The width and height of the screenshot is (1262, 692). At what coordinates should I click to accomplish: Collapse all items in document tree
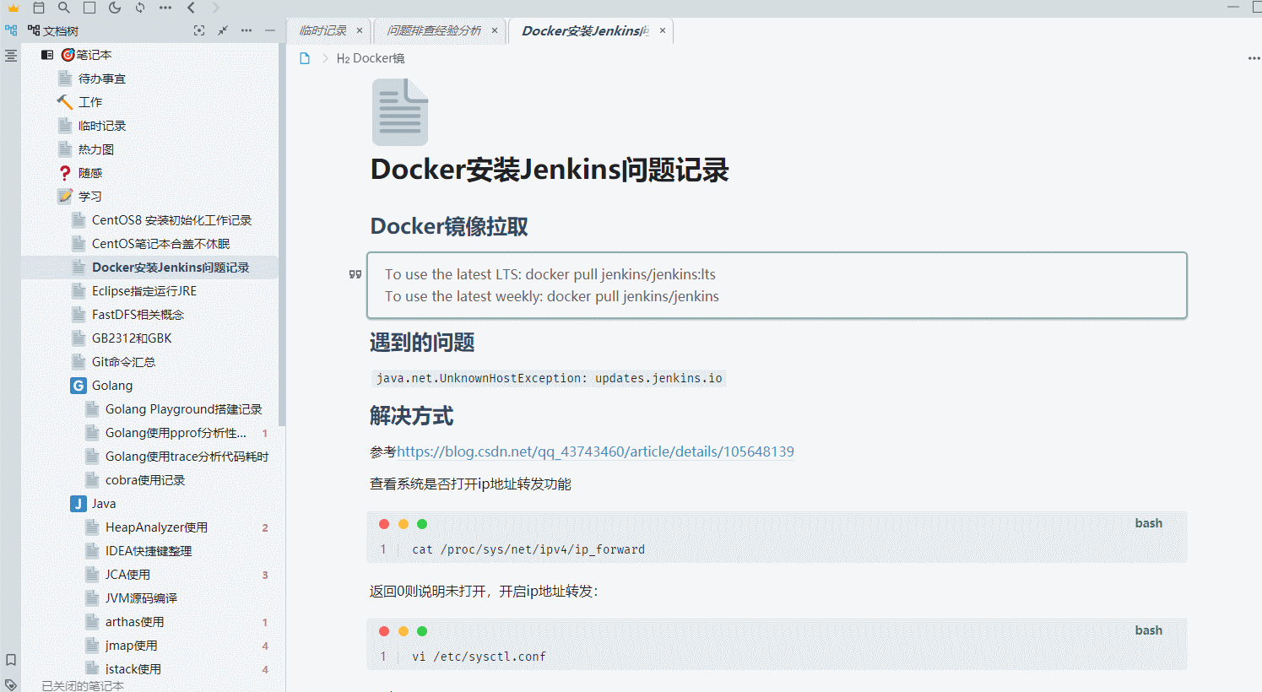pyautogui.click(x=223, y=30)
